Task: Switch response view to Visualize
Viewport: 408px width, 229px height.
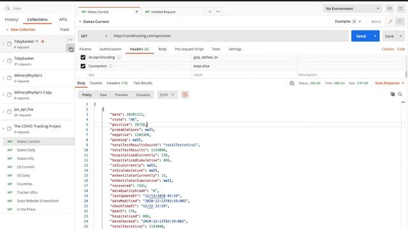Action: point(143,95)
